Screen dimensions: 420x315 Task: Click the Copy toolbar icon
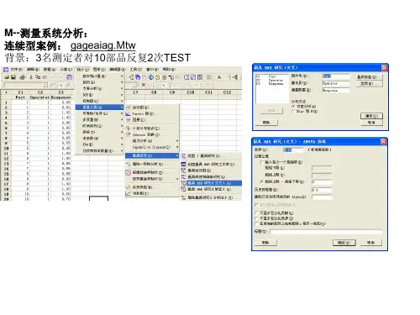click(x=38, y=77)
